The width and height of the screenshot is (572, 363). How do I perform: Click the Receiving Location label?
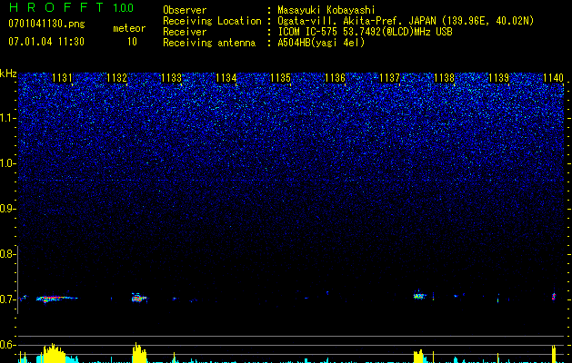[x=212, y=21]
